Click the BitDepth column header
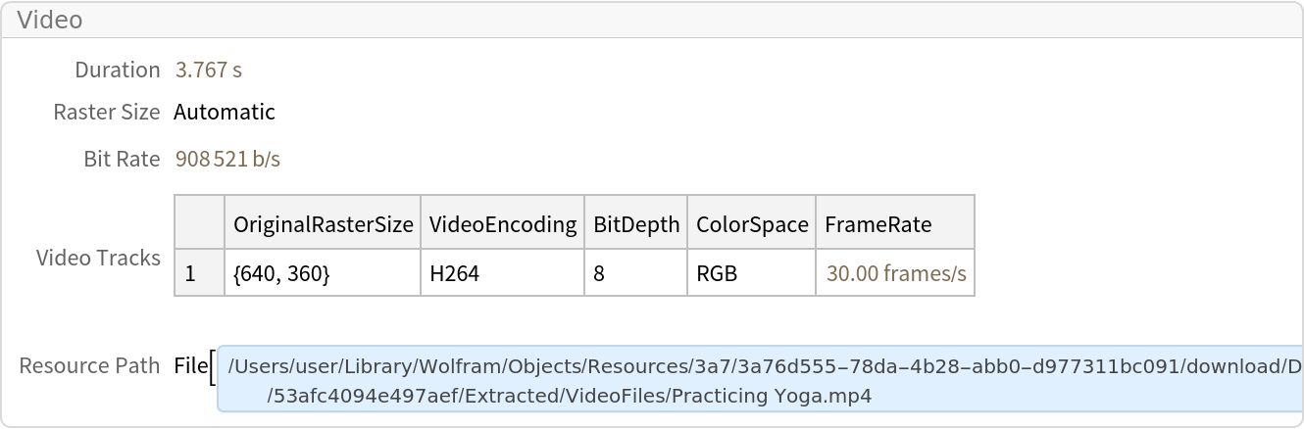Image resolution: width=1304 pixels, height=429 pixels. 636,224
